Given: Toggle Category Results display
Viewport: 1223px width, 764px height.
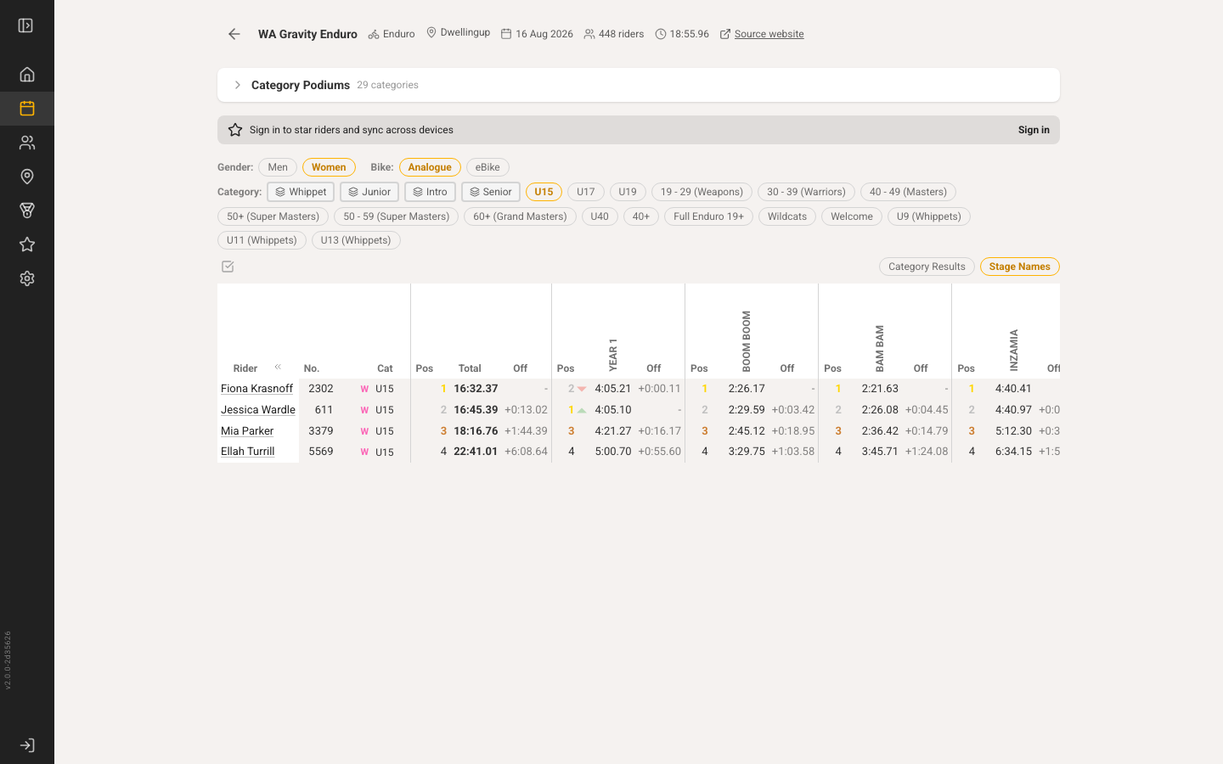Looking at the screenshot, I should 927,267.
